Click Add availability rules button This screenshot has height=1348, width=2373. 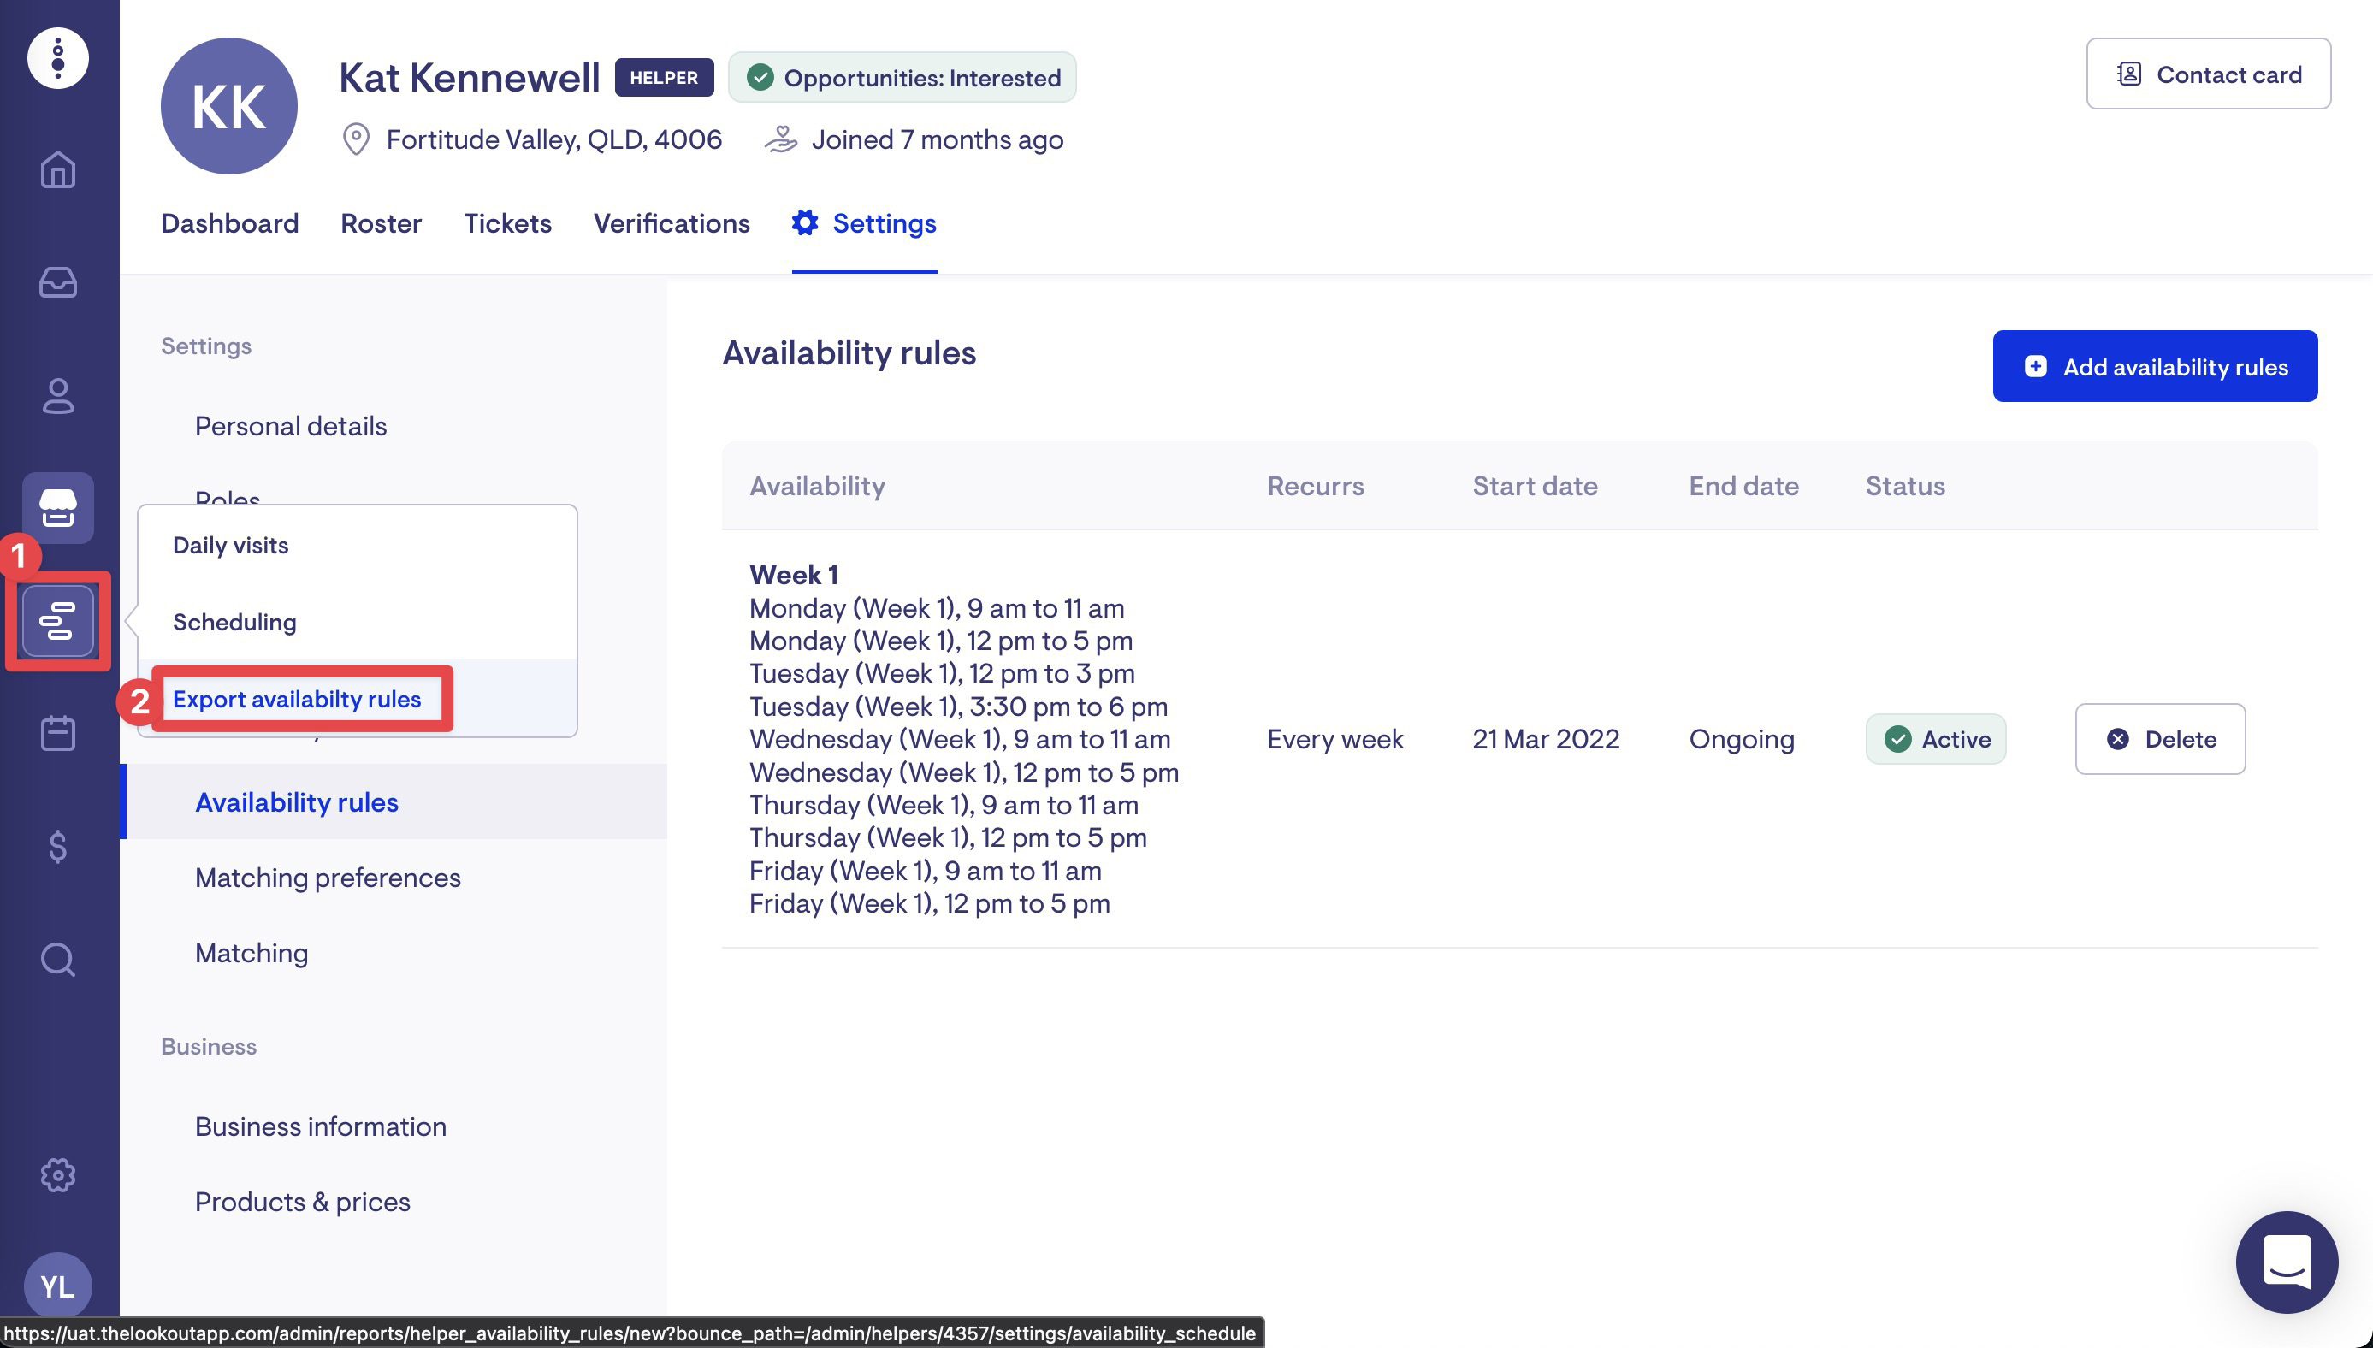pos(2155,367)
